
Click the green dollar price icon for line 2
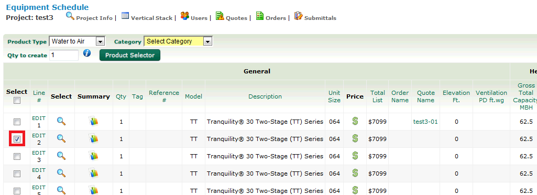(355, 138)
